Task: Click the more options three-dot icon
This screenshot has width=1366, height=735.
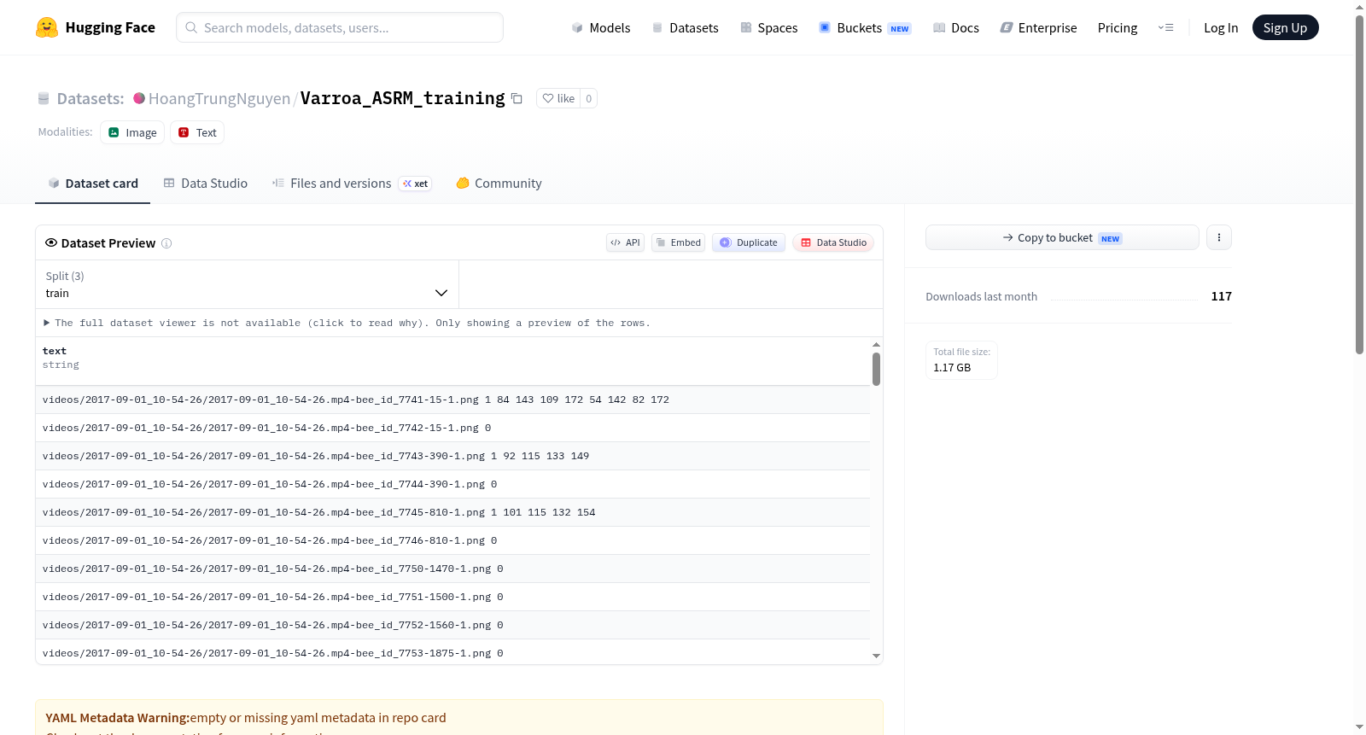Action: [1219, 237]
